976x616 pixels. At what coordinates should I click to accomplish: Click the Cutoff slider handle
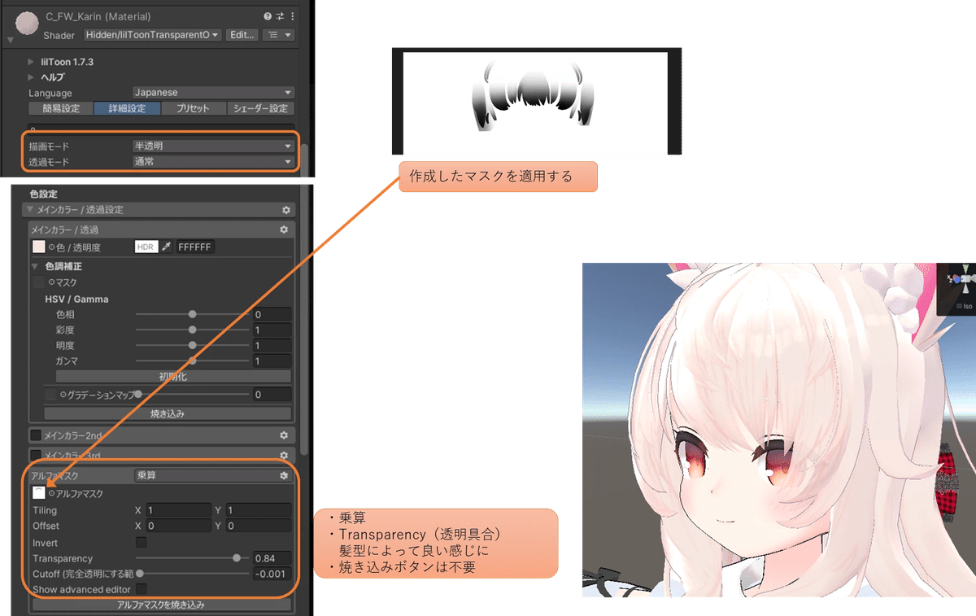[x=140, y=574]
